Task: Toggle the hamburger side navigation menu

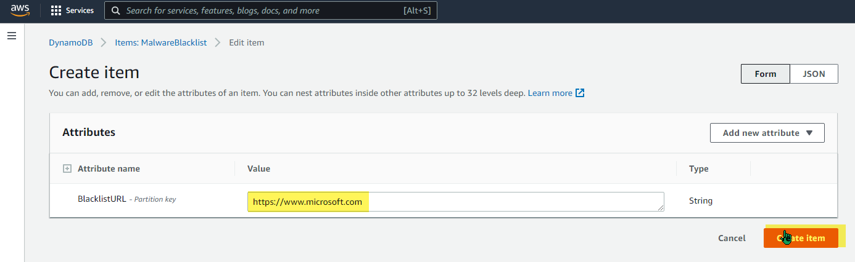Action: tap(11, 36)
